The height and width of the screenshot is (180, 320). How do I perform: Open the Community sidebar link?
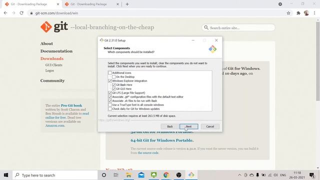point(52,80)
